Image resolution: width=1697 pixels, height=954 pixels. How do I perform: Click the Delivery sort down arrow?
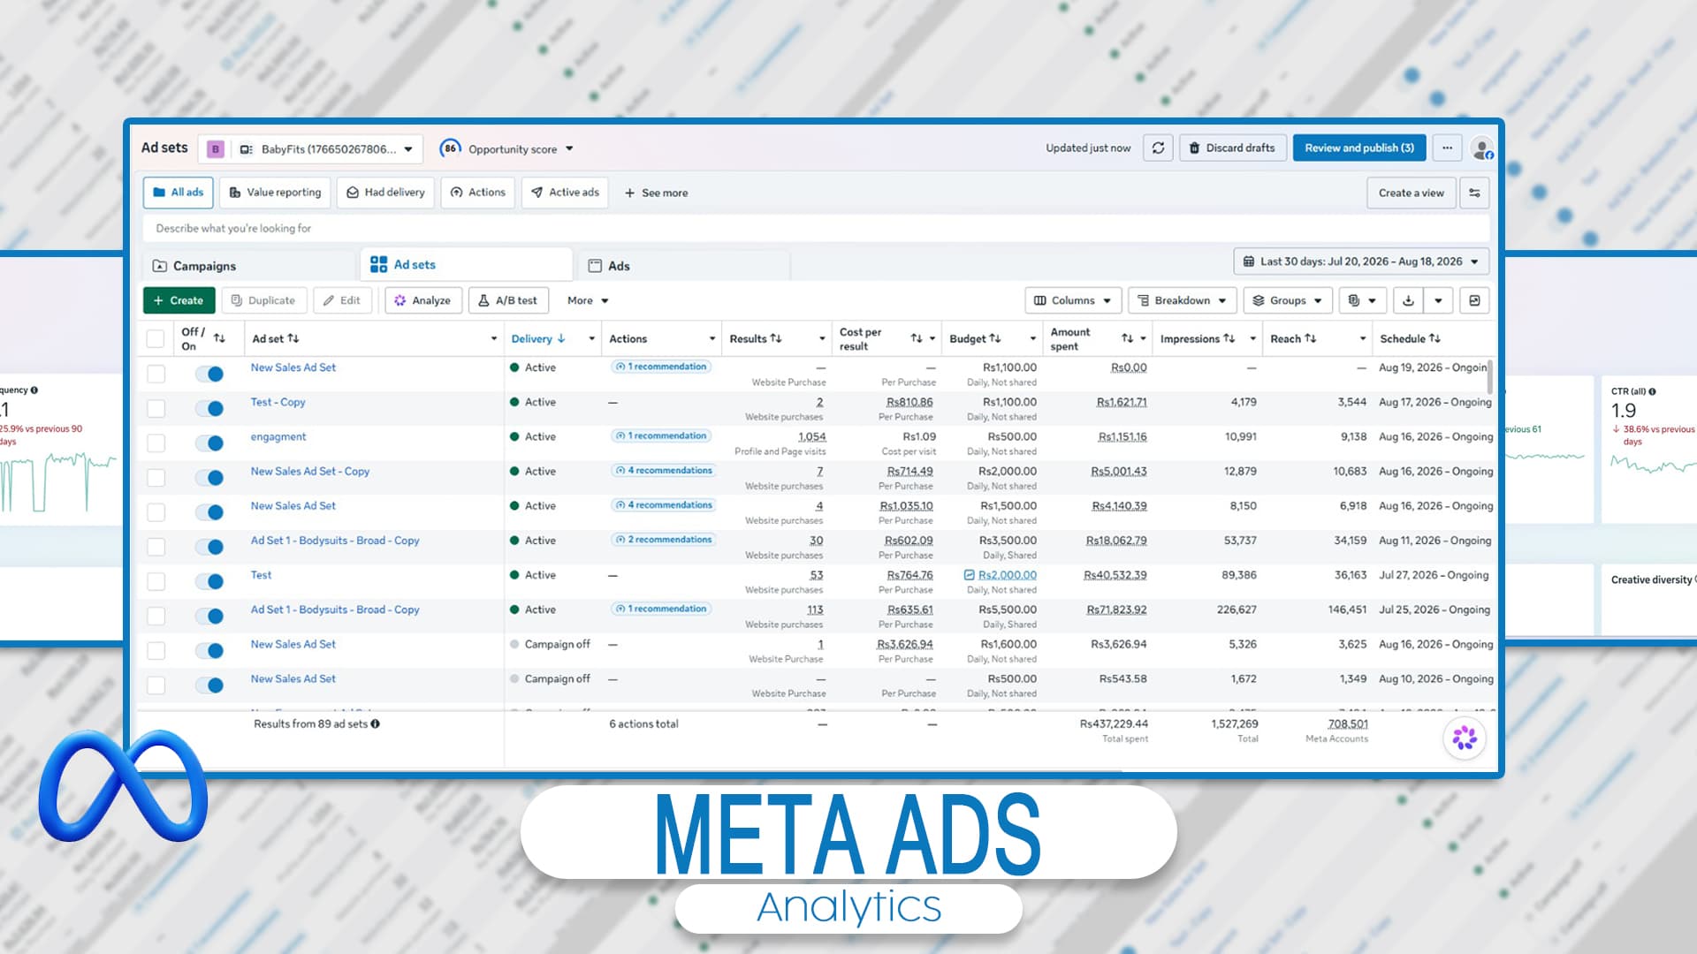click(x=561, y=338)
